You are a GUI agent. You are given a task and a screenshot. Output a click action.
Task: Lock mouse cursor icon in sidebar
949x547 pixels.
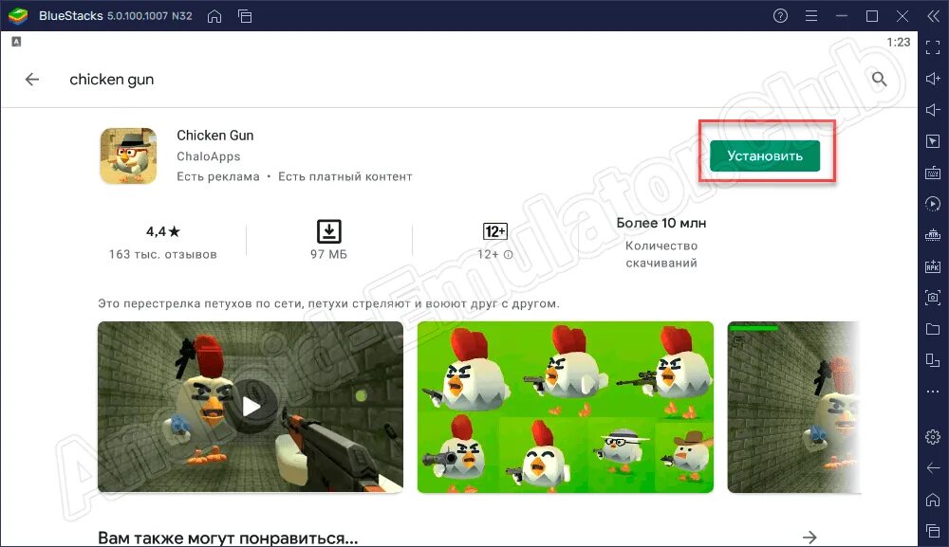pyautogui.click(x=933, y=141)
